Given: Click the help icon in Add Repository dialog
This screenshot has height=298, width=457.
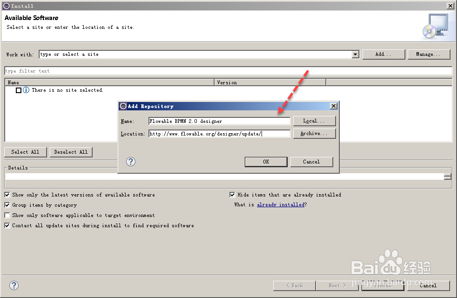Looking at the screenshot, I should click(131, 162).
